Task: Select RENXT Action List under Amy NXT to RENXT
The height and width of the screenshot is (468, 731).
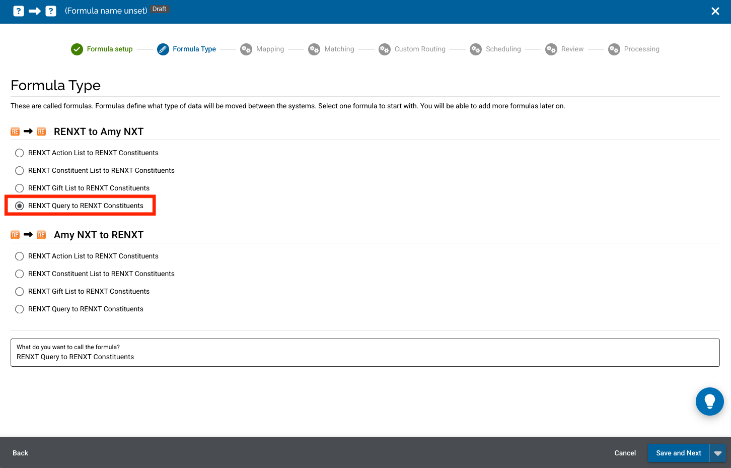Action: 20,256
